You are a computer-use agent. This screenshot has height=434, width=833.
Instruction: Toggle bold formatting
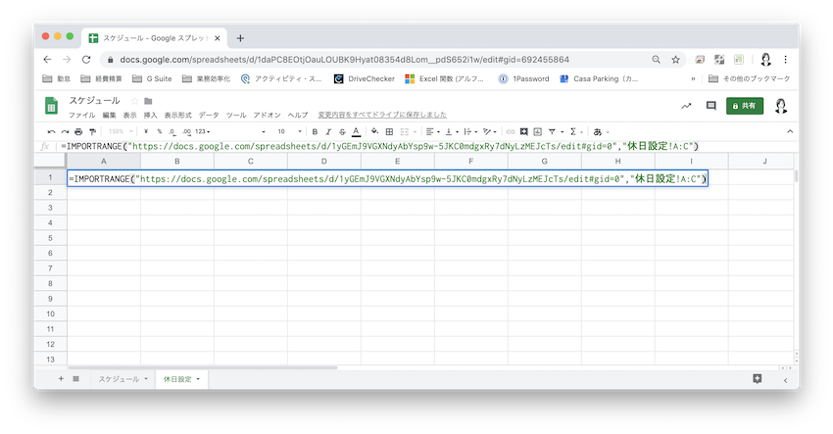pos(315,131)
